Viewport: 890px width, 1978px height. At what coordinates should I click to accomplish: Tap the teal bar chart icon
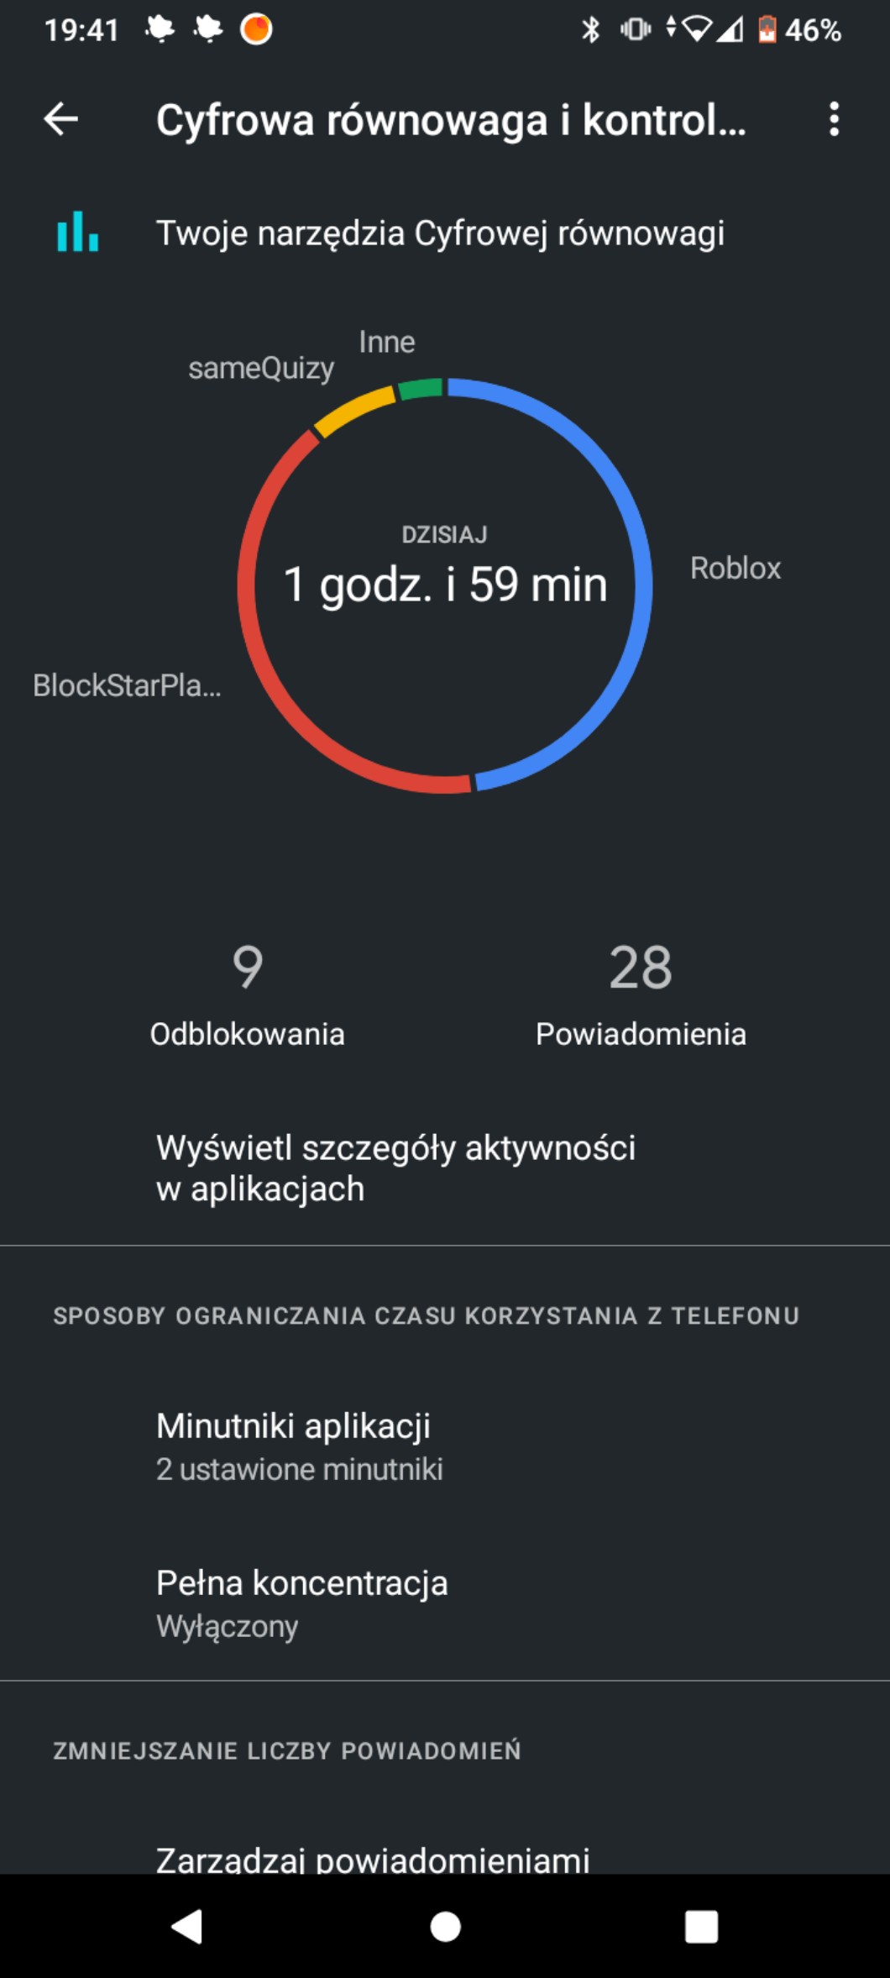[77, 232]
